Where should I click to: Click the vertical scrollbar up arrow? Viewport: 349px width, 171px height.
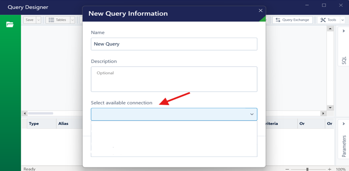click(x=330, y=28)
